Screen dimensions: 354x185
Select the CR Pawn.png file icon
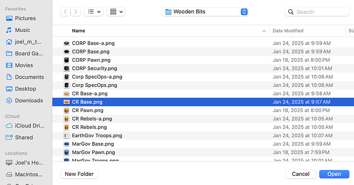point(66,110)
